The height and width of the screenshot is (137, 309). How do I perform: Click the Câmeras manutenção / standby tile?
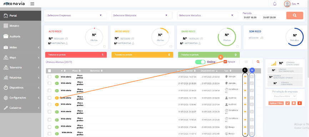pos(285,77)
